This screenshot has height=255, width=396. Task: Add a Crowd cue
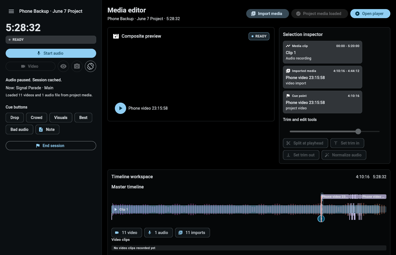click(x=36, y=118)
